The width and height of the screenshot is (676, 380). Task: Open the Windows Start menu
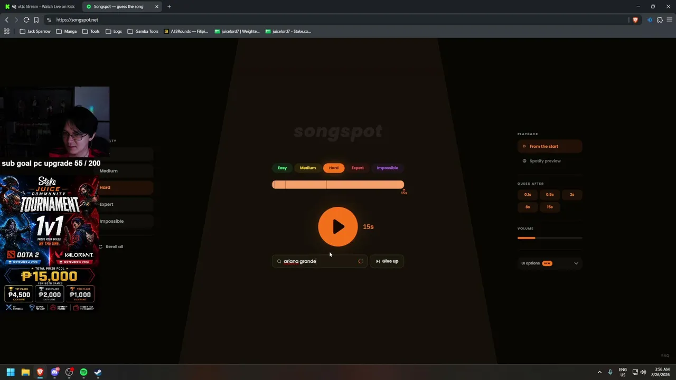pyautogui.click(x=11, y=372)
